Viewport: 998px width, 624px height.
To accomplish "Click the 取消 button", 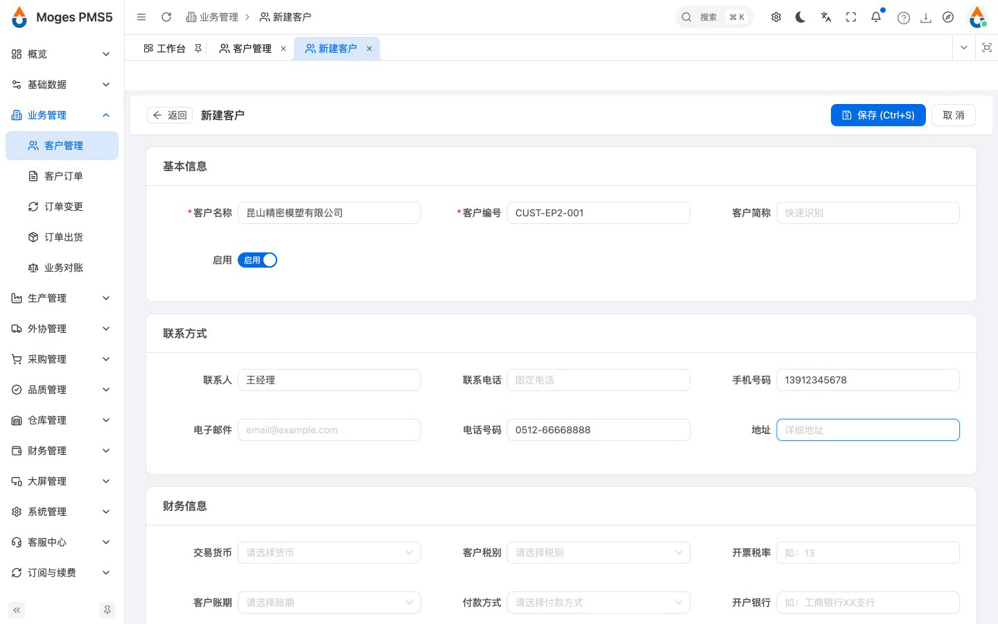I will click(x=954, y=115).
